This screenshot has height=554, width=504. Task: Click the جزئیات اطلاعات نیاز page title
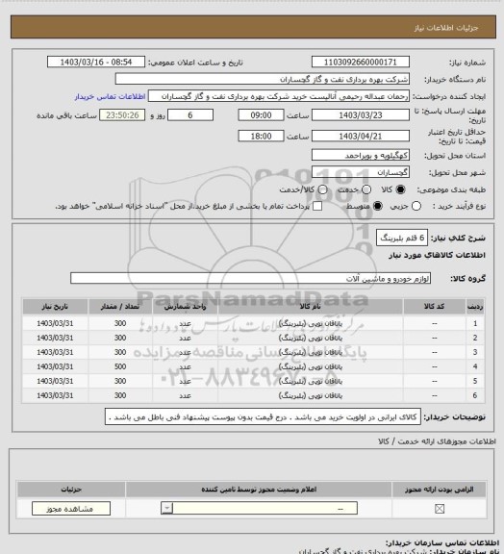pos(446,28)
